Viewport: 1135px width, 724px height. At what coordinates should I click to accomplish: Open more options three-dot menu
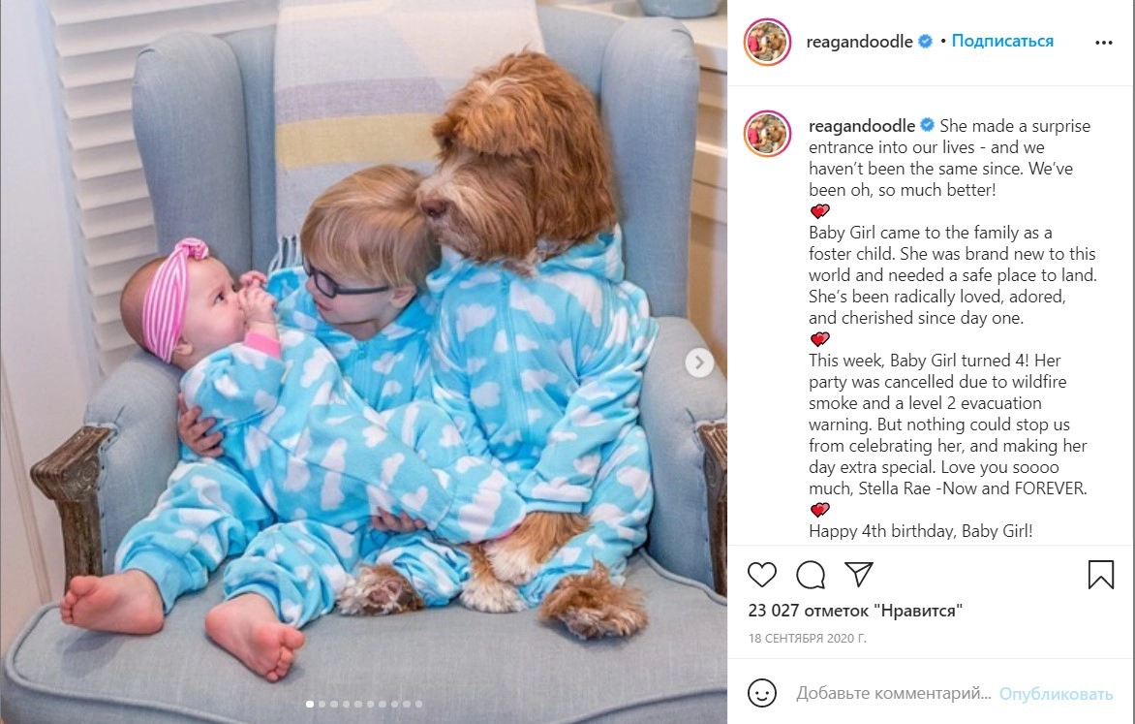coord(1104,43)
